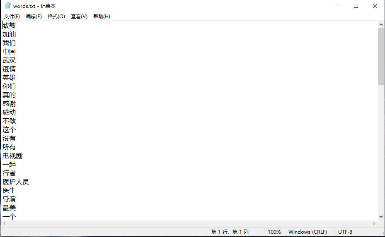This screenshot has width=385, height=237.
Task: Click the line 没有
Action: point(9,139)
